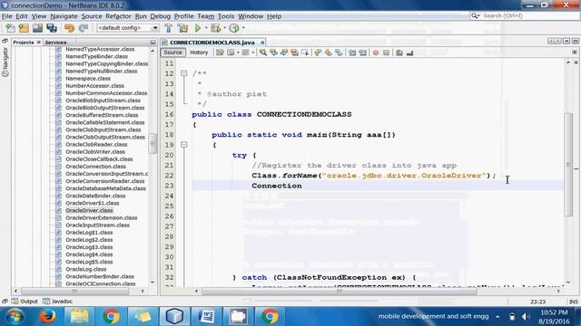581x326 pixels.
Task: Click the Previous Bookmark editor icon
Action: (x=318, y=53)
